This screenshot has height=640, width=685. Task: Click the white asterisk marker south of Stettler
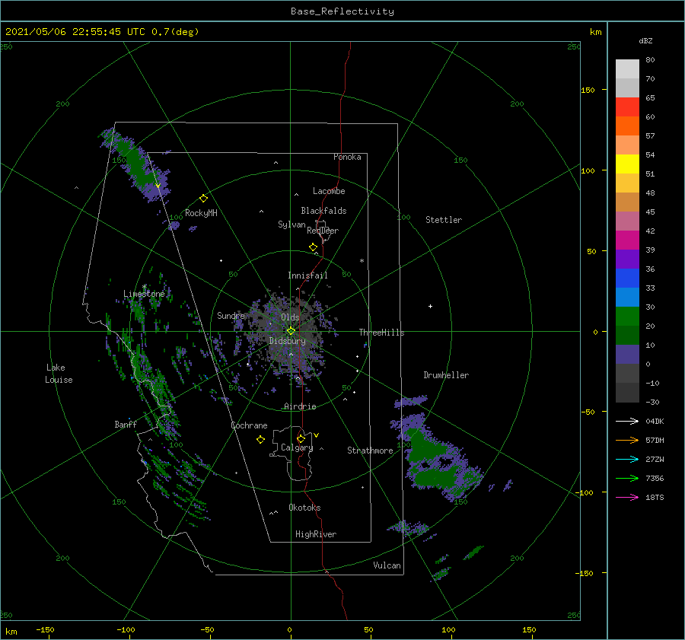(x=362, y=261)
